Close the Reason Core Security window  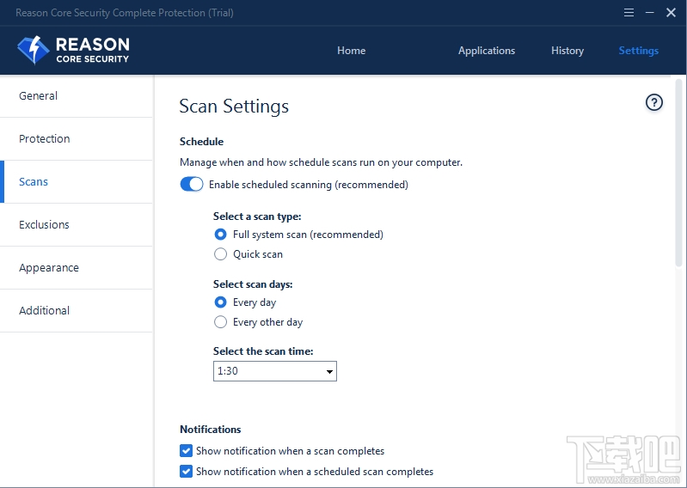(671, 13)
